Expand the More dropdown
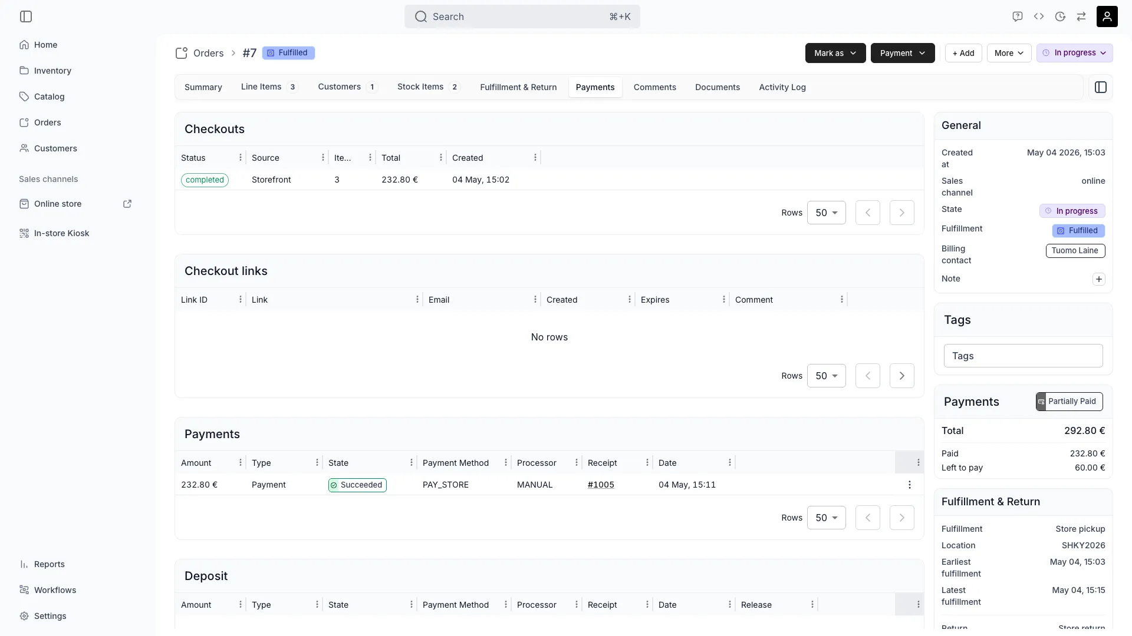 1009,53
